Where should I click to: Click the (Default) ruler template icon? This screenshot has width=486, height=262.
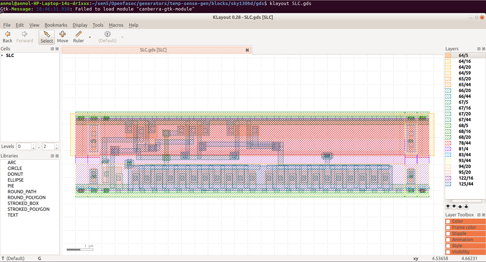[108, 34]
